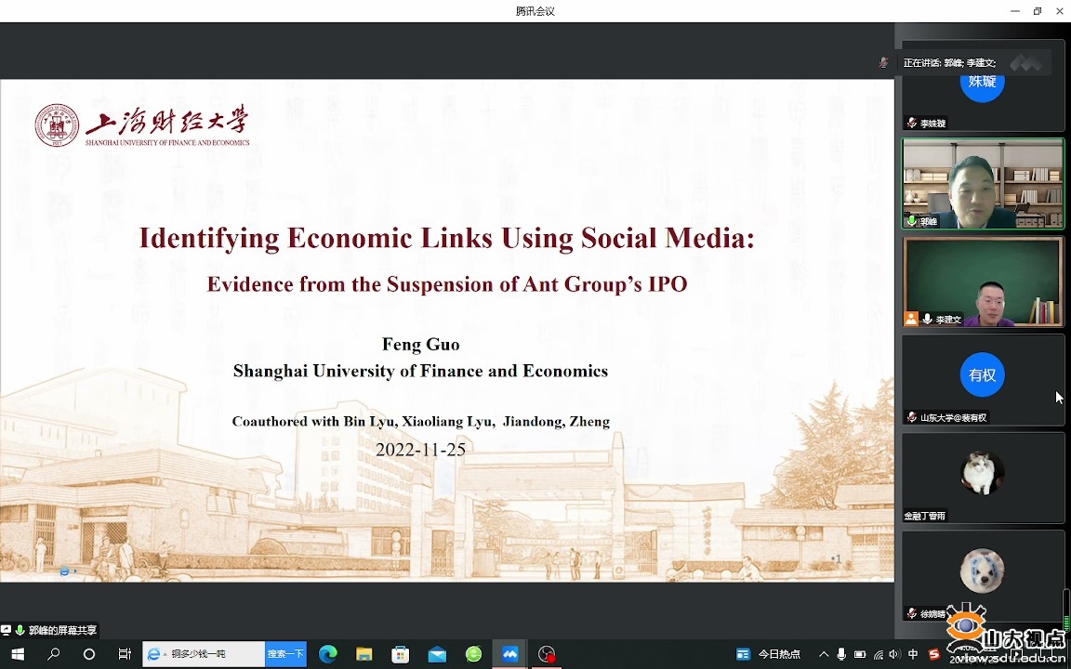Click the muted microphone icon beside 正在讲话
1071x669 pixels.
click(884, 62)
